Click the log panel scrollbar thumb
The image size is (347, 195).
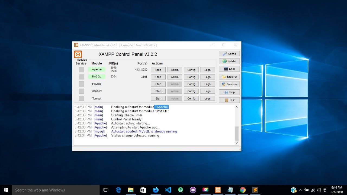pyautogui.click(x=237, y=133)
